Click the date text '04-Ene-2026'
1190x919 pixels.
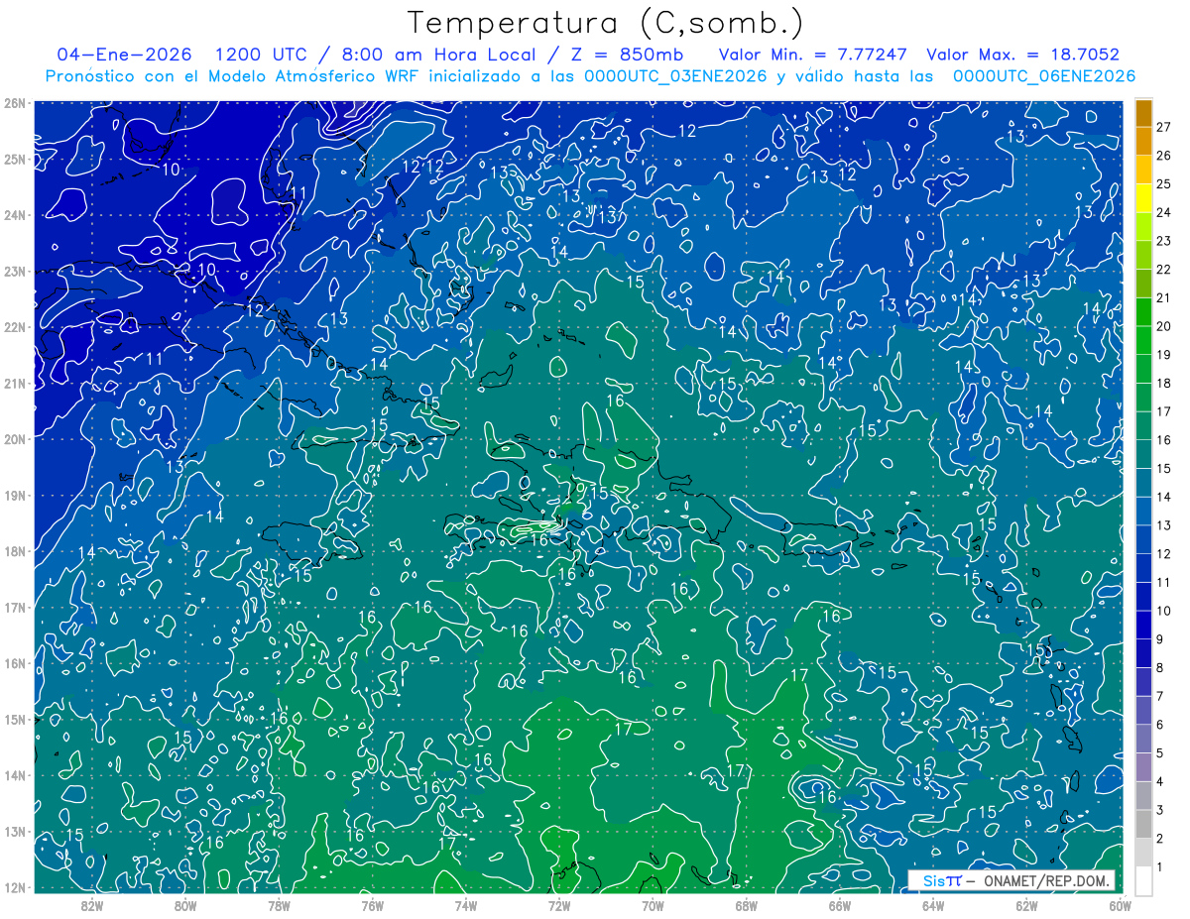[x=125, y=55]
